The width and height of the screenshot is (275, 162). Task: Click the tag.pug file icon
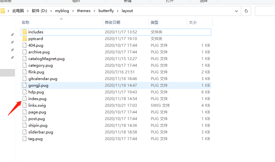[25, 138]
